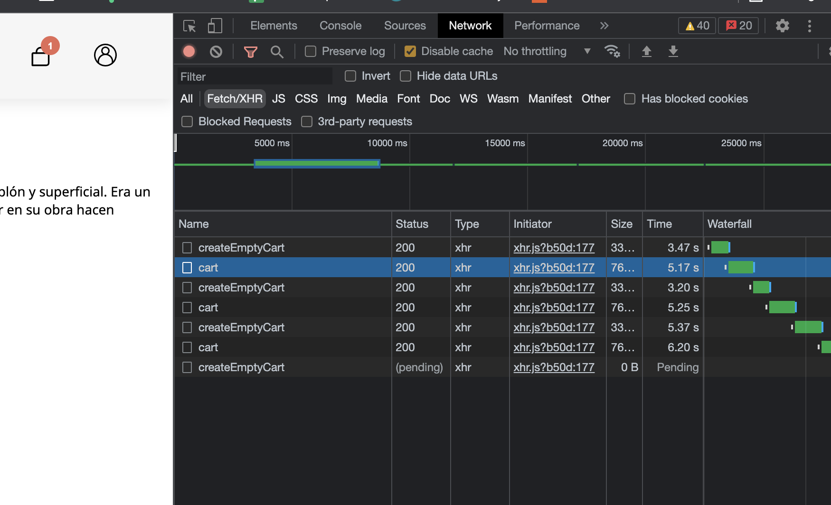Viewport: 831px width, 505px height.
Task: Open the network filter bar
Action: point(250,51)
